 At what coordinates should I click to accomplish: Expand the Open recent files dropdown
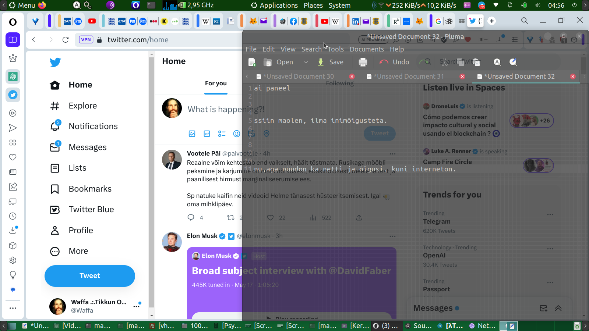[x=306, y=62]
